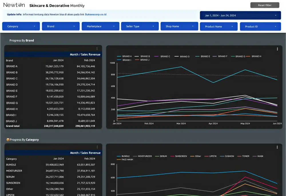Screen dimensions: 286x196
Task: Click the Newton logo
Action: [x=14, y=5]
